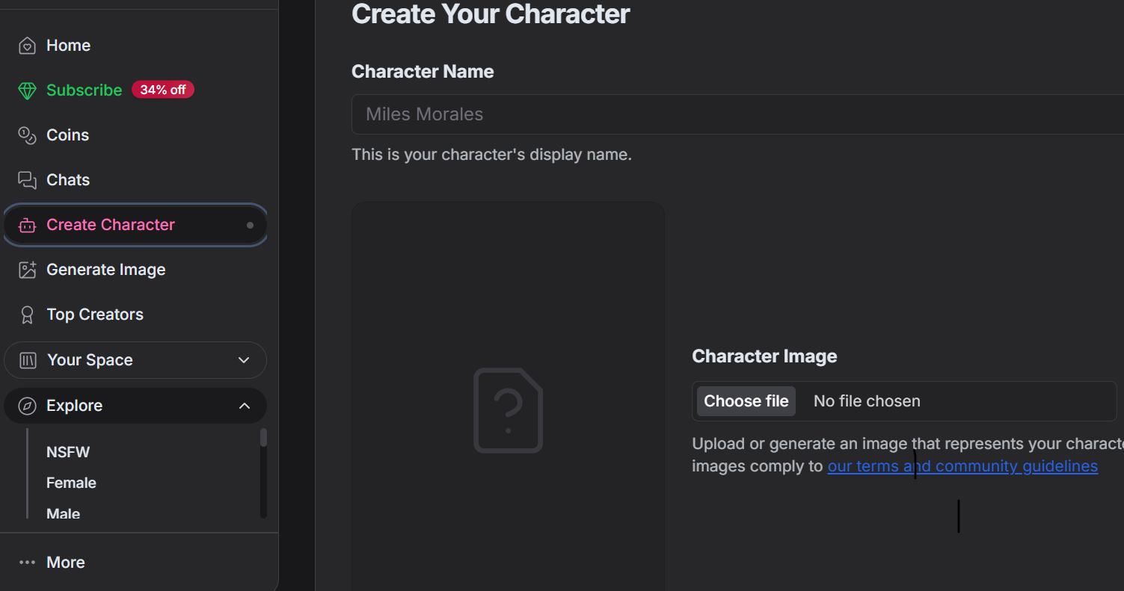Click the Character Name input field

(x=737, y=114)
